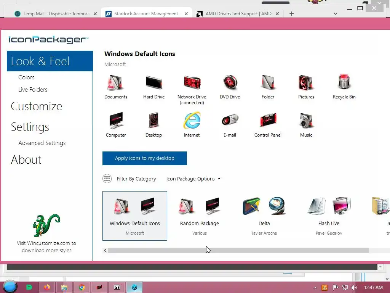This screenshot has height=293, width=390.
Task: Select the Desktop icon preview
Action: click(154, 121)
